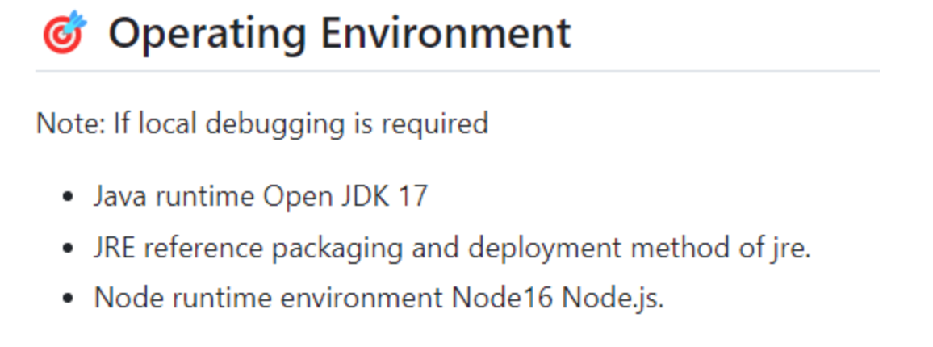Viewport: 933px width, 347px height.
Task: Select the Java runtime list item
Action: pos(261,196)
